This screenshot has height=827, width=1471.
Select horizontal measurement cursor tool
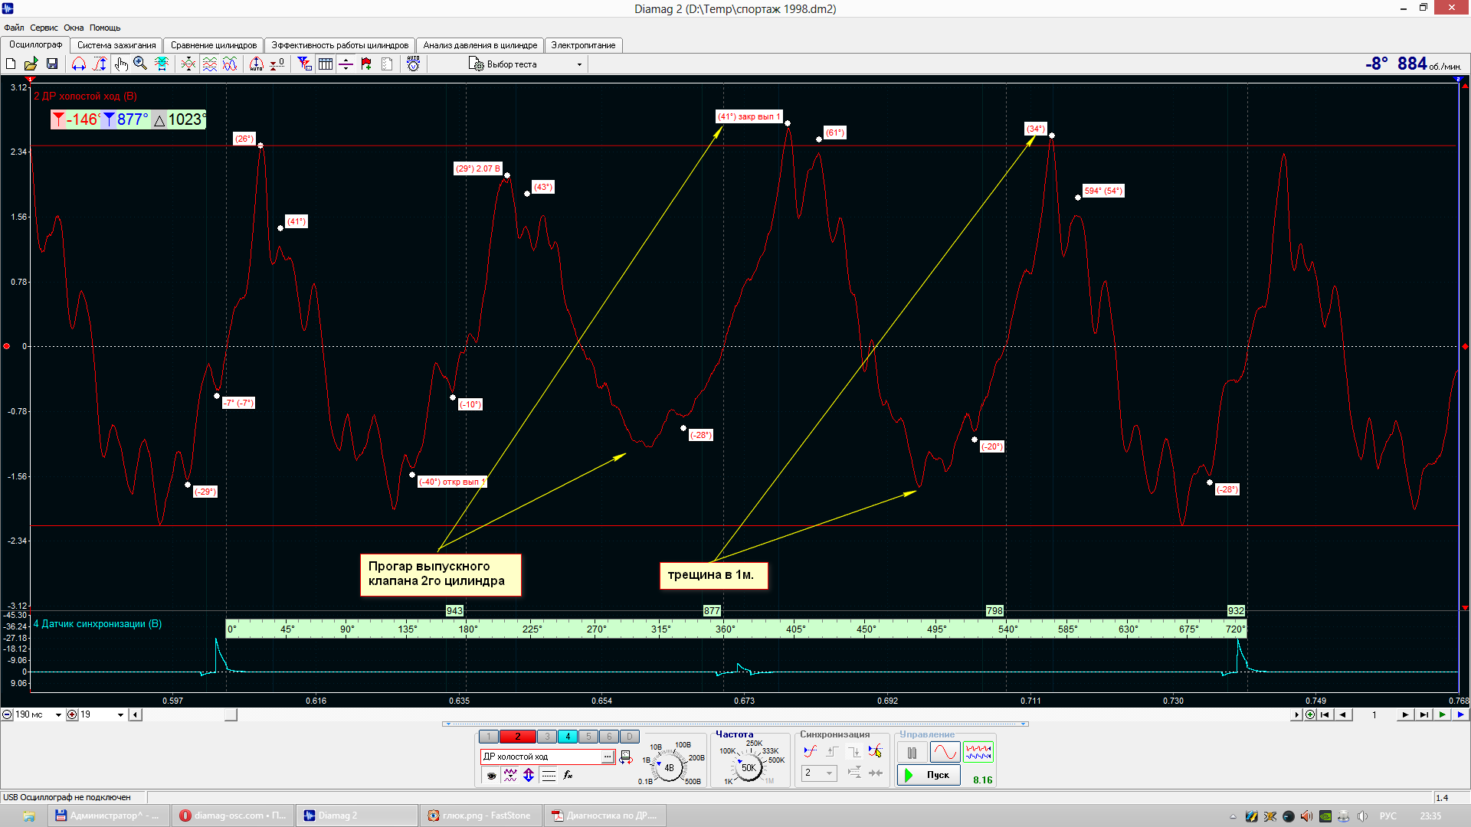tap(79, 64)
